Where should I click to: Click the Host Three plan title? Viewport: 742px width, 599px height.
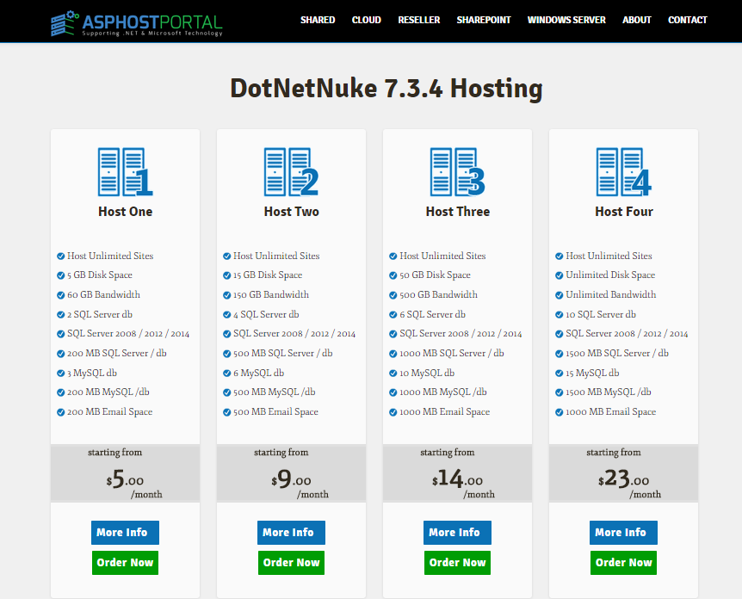(x=458, y=212)
